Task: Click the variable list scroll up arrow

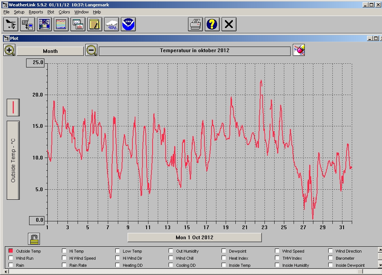Action: (x=380, y=250)
